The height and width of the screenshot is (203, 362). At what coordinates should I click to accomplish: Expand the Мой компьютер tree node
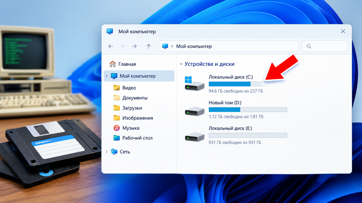106,76
